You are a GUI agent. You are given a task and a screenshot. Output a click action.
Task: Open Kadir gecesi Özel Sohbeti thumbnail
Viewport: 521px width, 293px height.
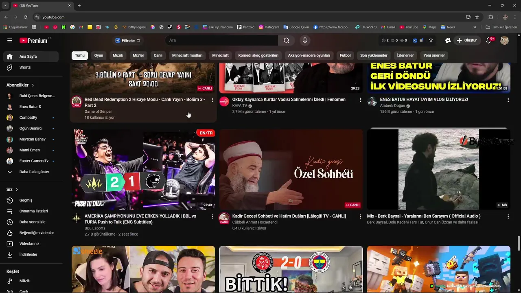click(291, 169)
